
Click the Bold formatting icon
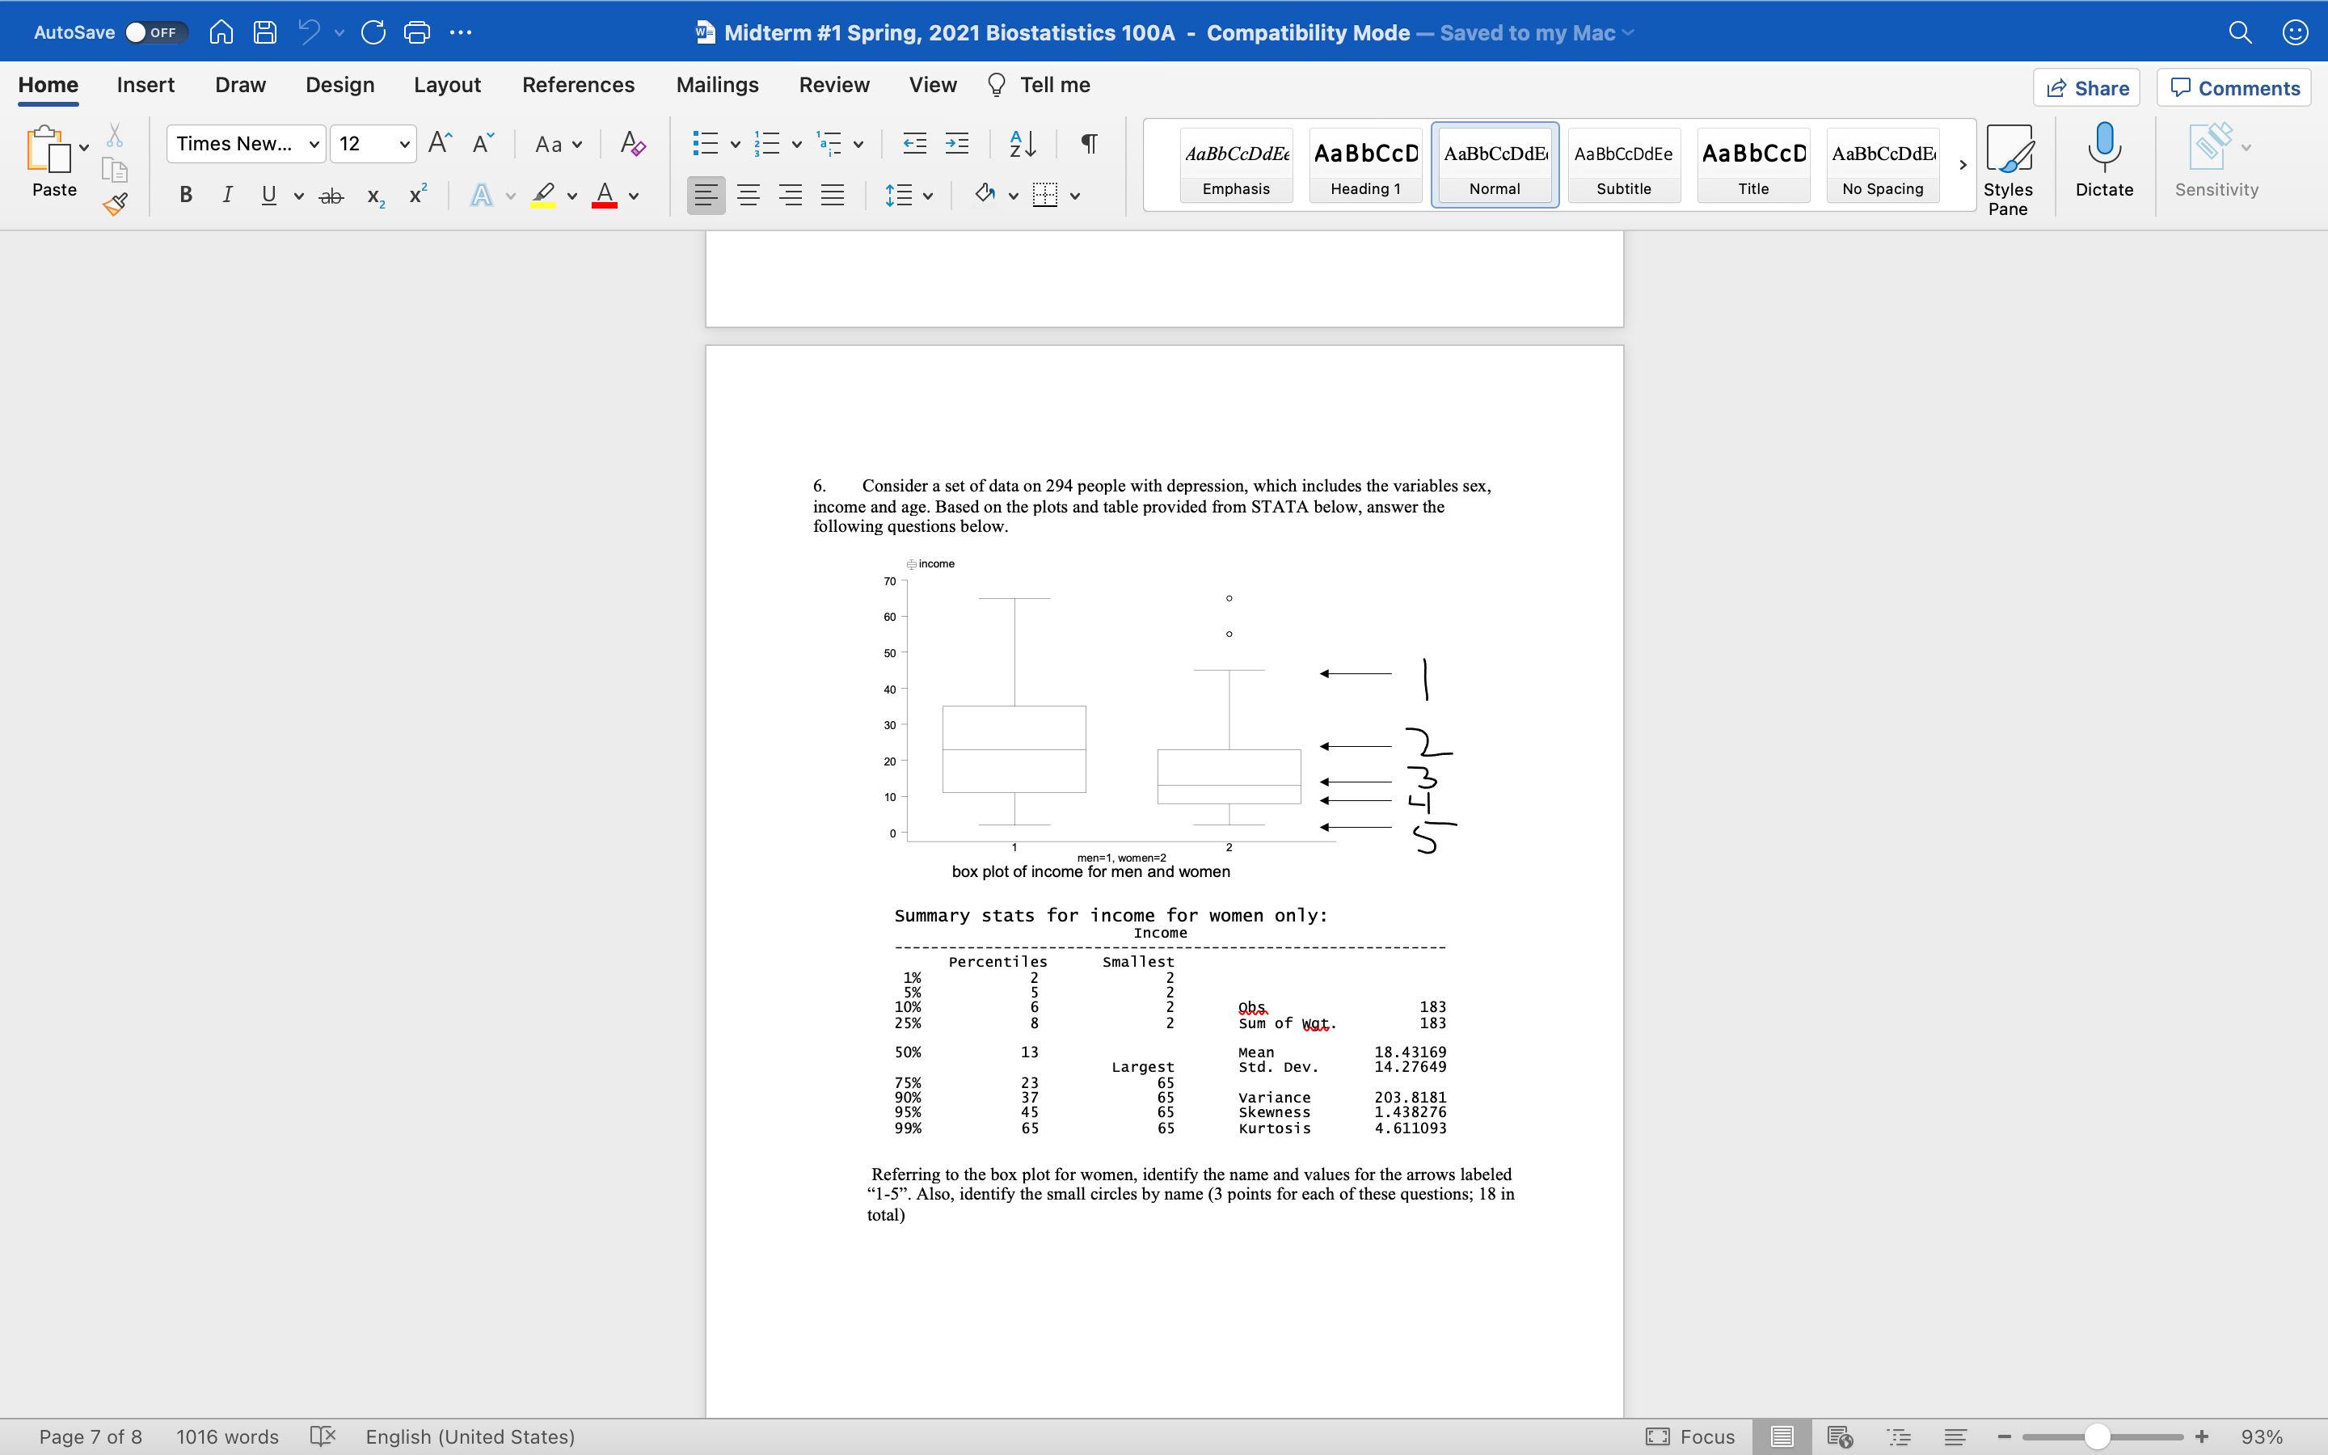tap(186, 196)
